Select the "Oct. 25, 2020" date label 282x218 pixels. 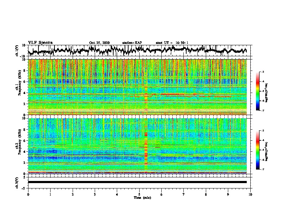(x=99, y=43)
